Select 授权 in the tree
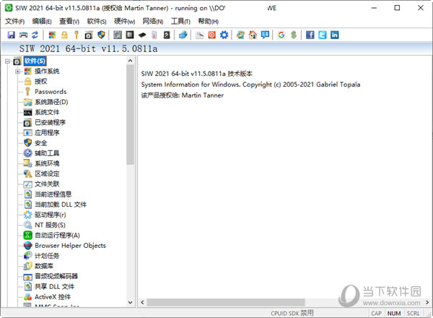Screen dimensions: 433x318 [x=40, y=82]
